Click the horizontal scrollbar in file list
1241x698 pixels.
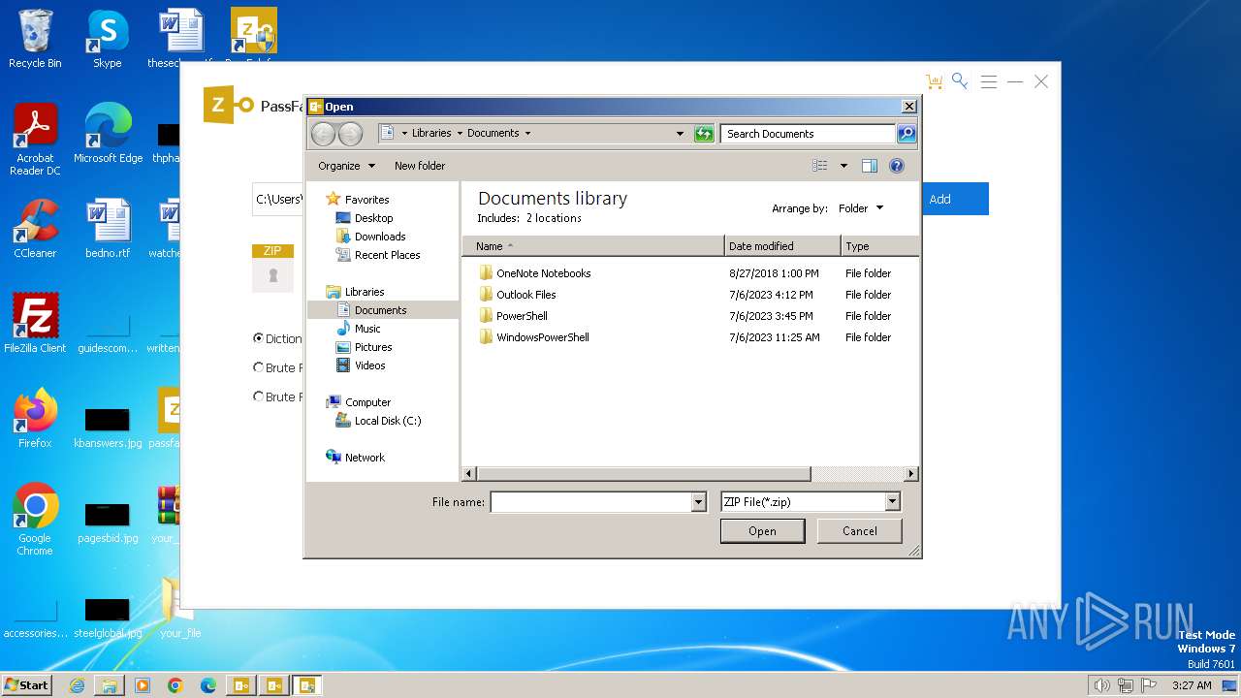coord(644,474)
